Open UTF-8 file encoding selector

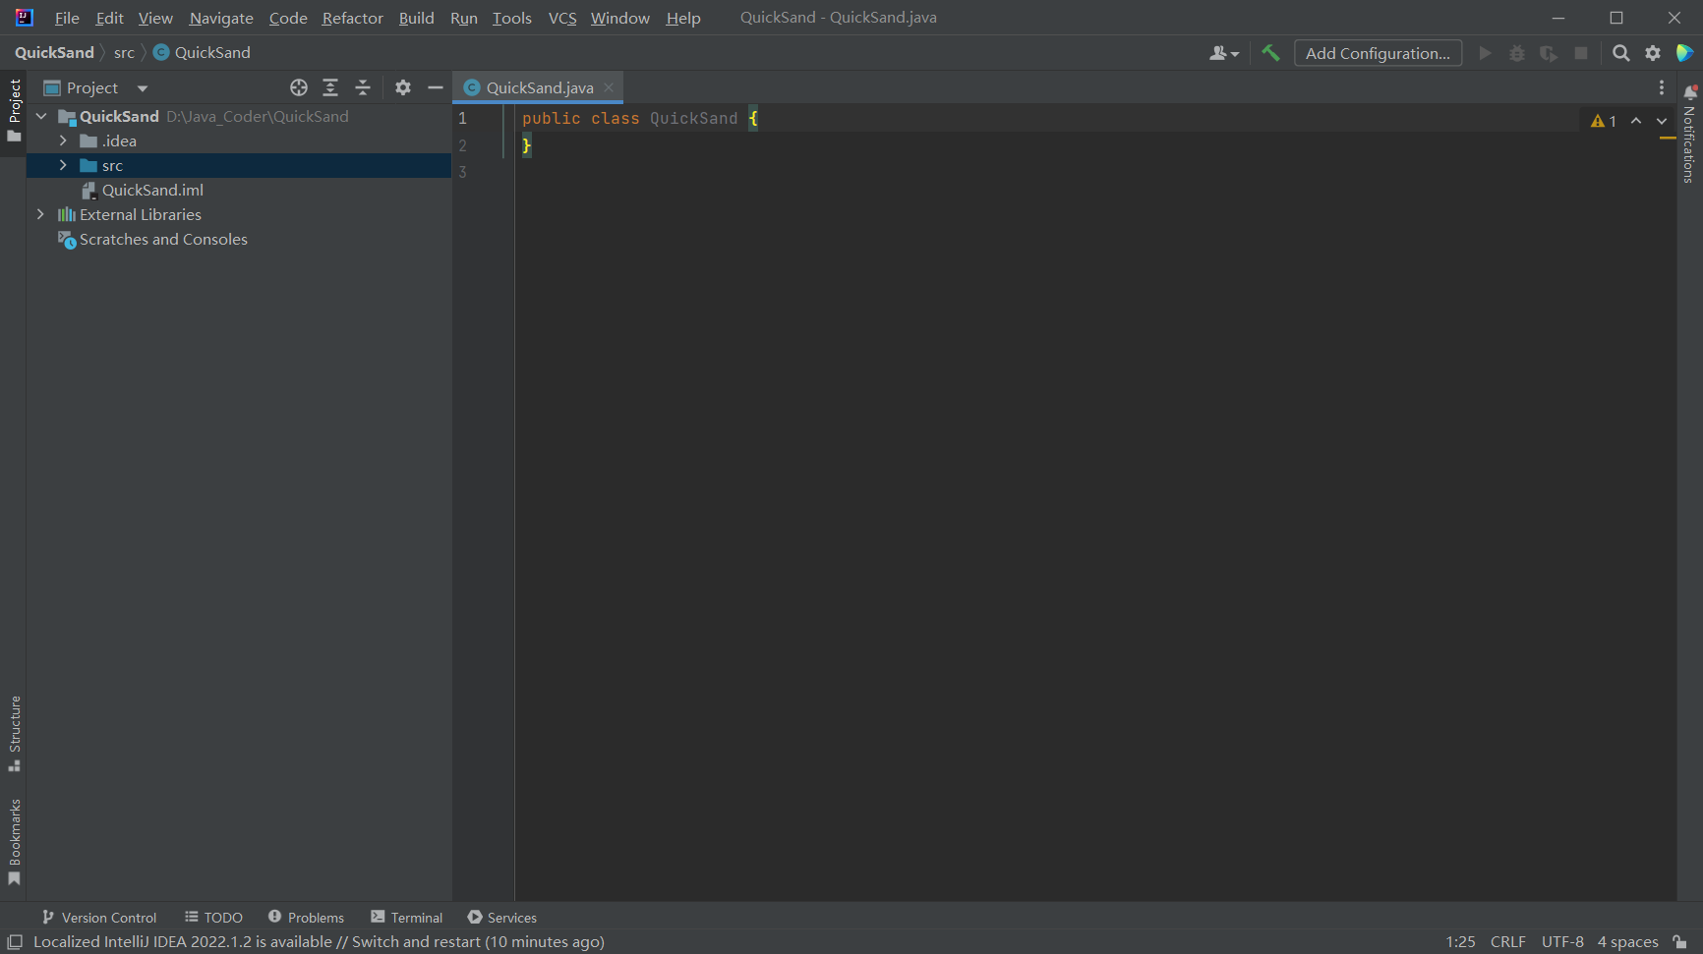point(1562,942)
